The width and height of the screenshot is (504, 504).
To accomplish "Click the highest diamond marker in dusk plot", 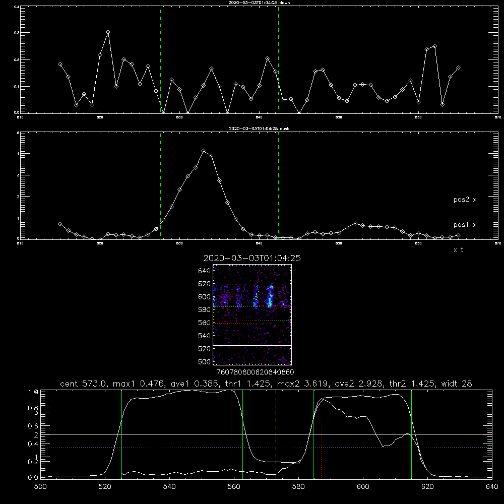I will pos(203,151).
